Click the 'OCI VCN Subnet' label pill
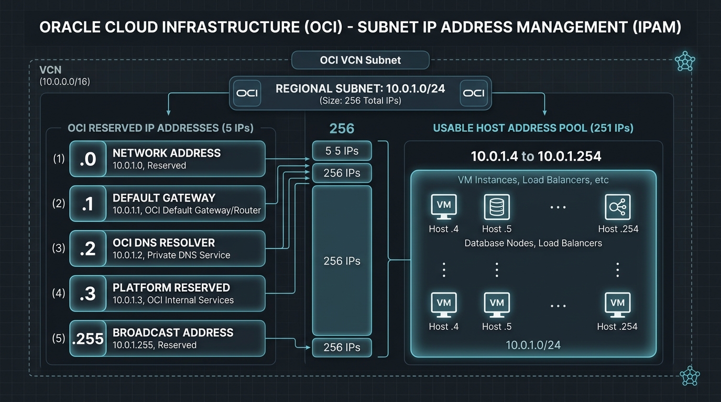721x402 pixels. [360, 60]
